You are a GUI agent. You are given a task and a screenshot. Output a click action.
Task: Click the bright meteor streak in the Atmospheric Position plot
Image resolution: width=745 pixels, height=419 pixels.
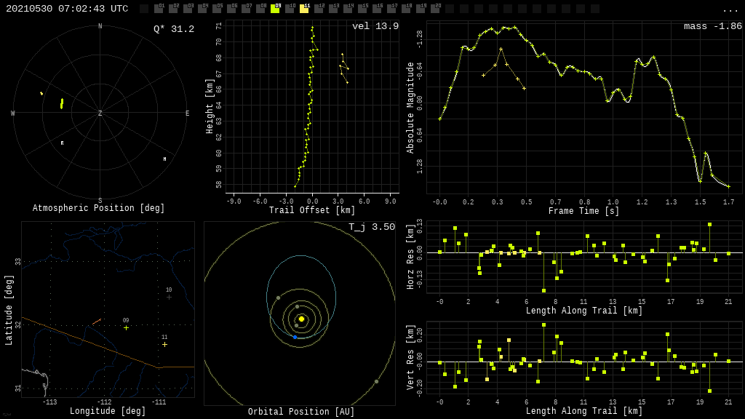click(x=62, y=103)
